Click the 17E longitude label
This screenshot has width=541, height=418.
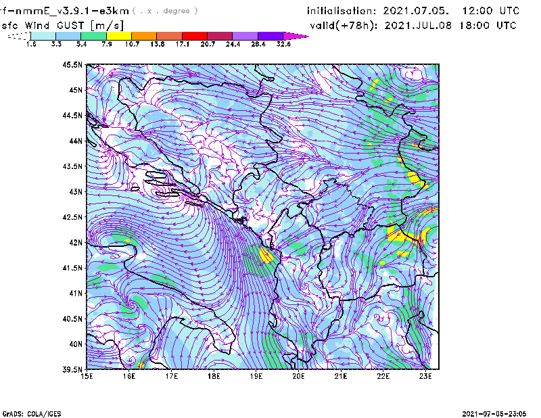[172, 376]
